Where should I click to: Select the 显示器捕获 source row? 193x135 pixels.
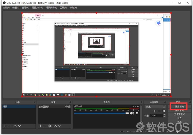click(54, 107)
